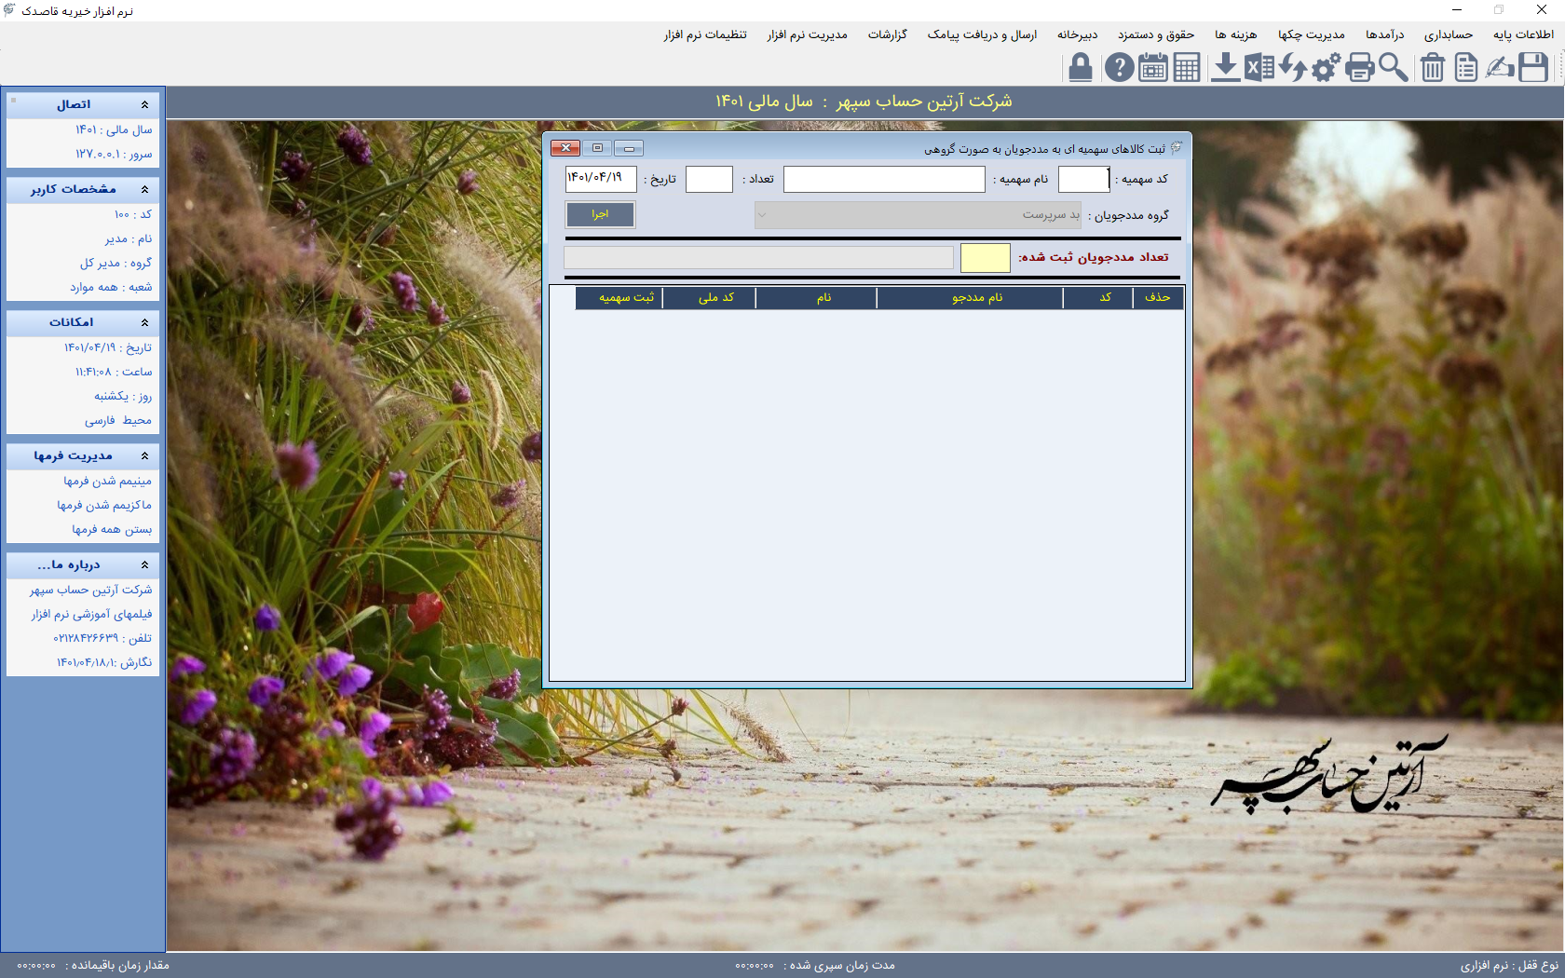Click the floppy disk save icon

click(x=1533, y=67)
